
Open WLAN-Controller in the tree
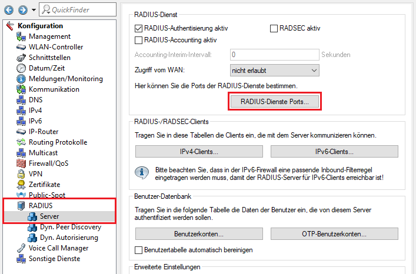click(x=56, y=47)
